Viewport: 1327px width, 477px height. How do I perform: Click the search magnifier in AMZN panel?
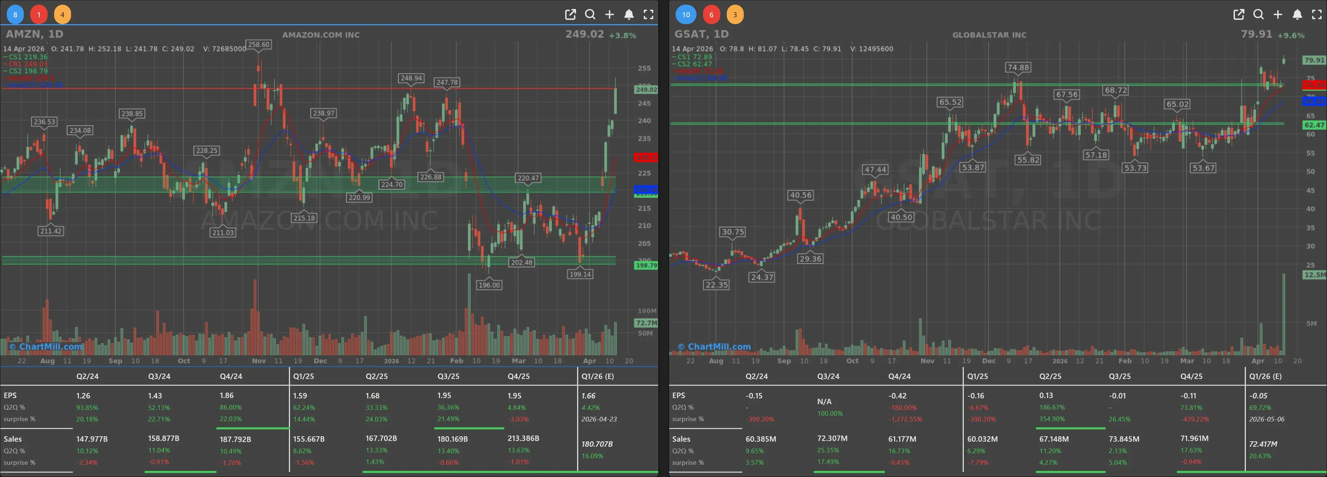point(590,14)
